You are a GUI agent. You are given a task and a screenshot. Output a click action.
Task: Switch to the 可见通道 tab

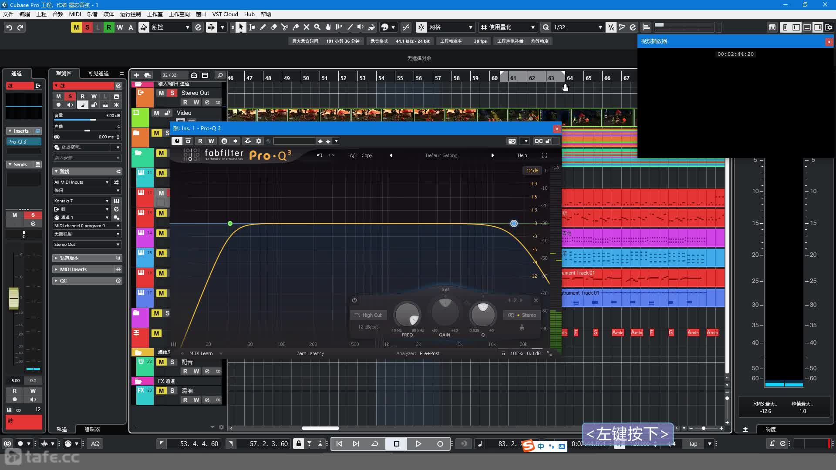click(x=98, y=73)
